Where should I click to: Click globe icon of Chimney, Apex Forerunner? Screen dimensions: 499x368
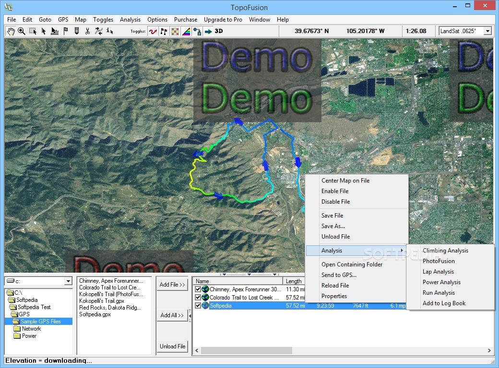[205, 289]
